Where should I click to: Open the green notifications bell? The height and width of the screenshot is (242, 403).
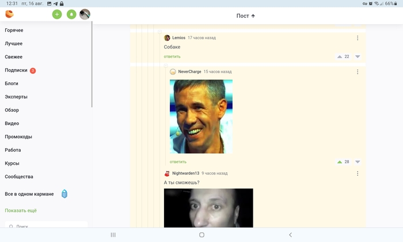71,14
